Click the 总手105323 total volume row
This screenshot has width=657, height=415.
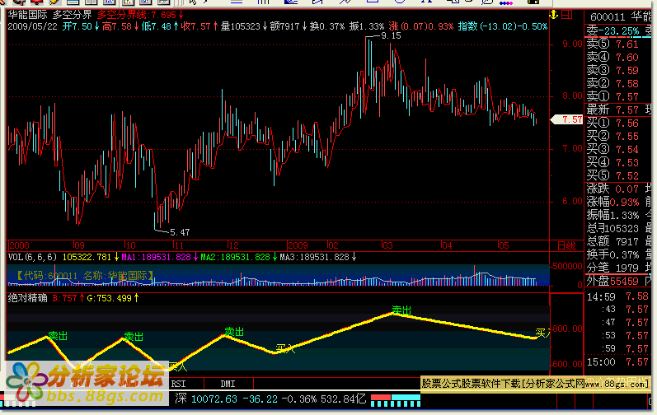612,228
